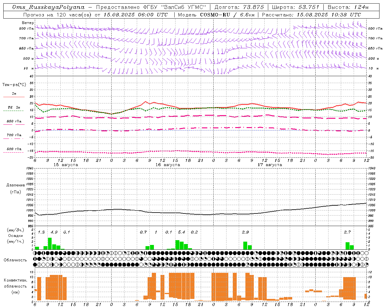Click the elevation text Высота: 124м
Screen dimensions: 384x307
click(x=348, y=7)
